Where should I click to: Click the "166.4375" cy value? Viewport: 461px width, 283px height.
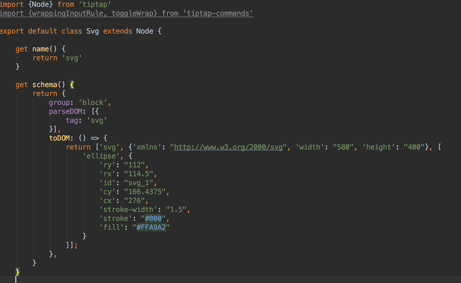pos(145,191)
